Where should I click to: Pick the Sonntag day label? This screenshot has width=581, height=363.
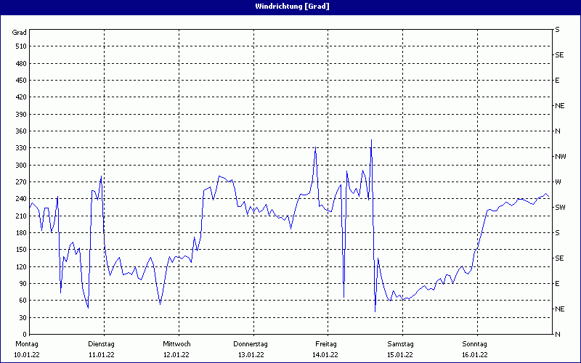pyautogui.click(x=474, y=343)
